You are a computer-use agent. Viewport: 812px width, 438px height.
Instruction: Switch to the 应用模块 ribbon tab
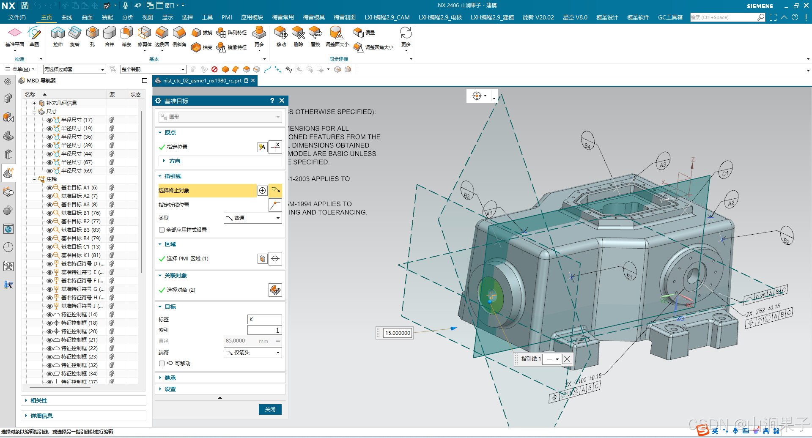252,17
